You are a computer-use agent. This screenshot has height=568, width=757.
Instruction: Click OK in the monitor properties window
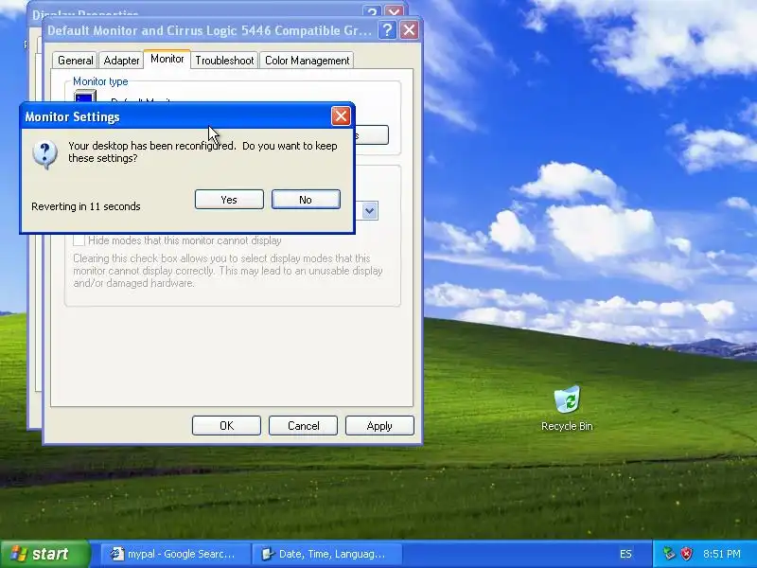226,425
